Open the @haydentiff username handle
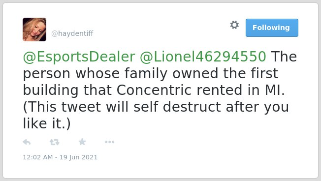 click(72, 33)
